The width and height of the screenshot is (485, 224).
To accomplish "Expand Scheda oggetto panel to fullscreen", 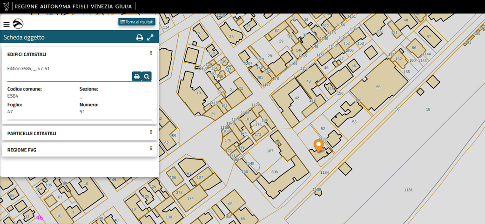I will pos(150,38).
